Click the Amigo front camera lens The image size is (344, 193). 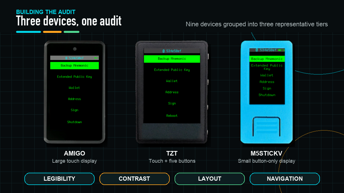click(x=75, y=49)
